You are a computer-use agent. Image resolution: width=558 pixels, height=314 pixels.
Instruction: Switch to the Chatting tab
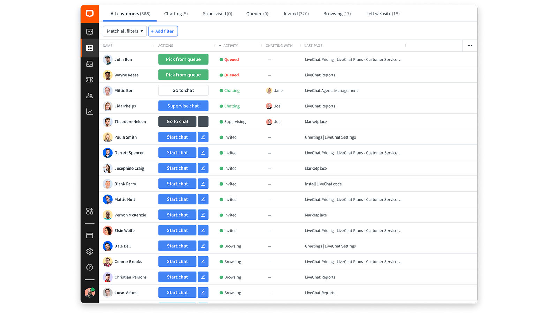(176, 14)
